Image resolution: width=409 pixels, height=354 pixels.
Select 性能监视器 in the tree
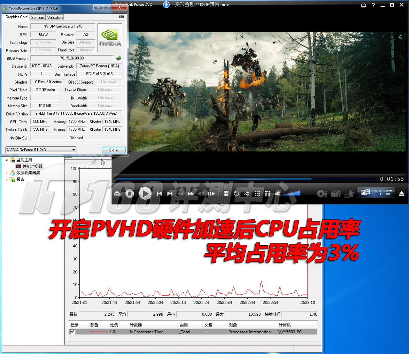click(x=32, y=166)
